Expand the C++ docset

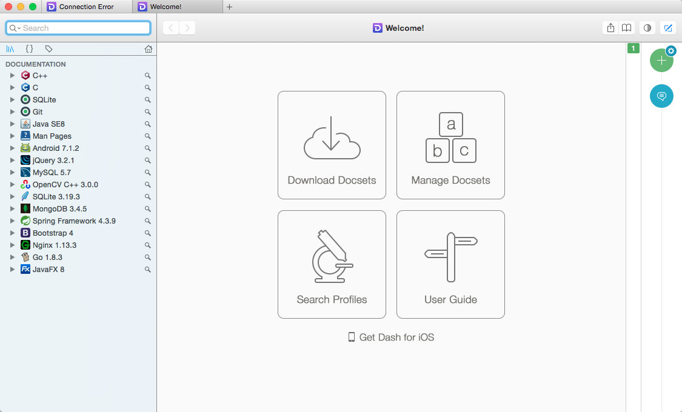coord(12,76)
